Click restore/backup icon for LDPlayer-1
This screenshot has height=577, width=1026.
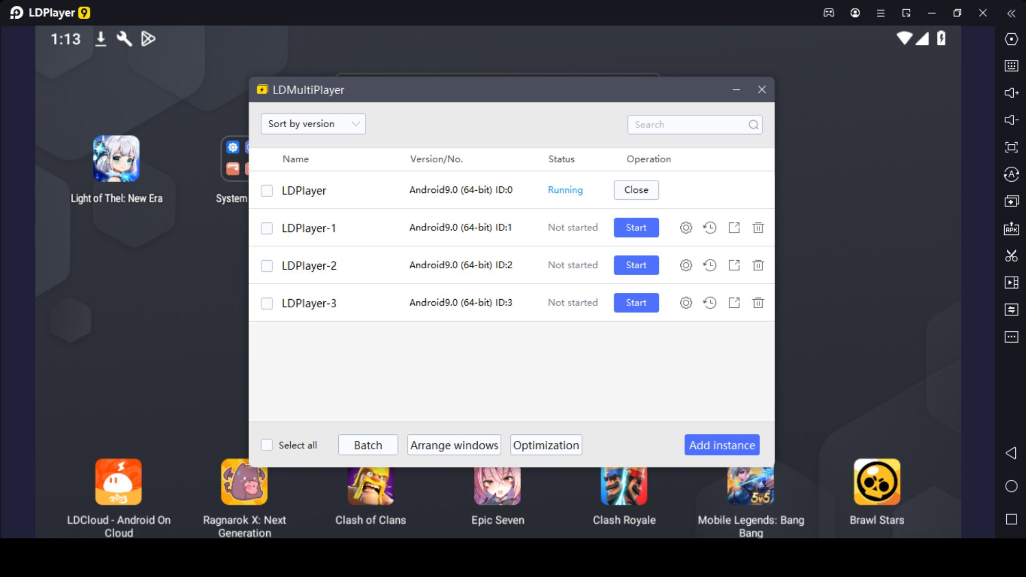[710, 227]
